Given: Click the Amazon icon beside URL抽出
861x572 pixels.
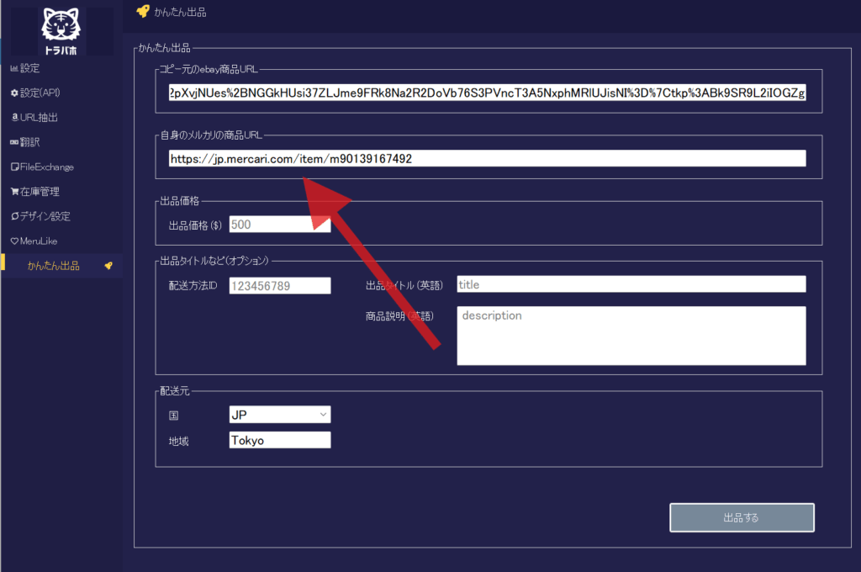Looking at the screenshot, I should tap(13, 118).
